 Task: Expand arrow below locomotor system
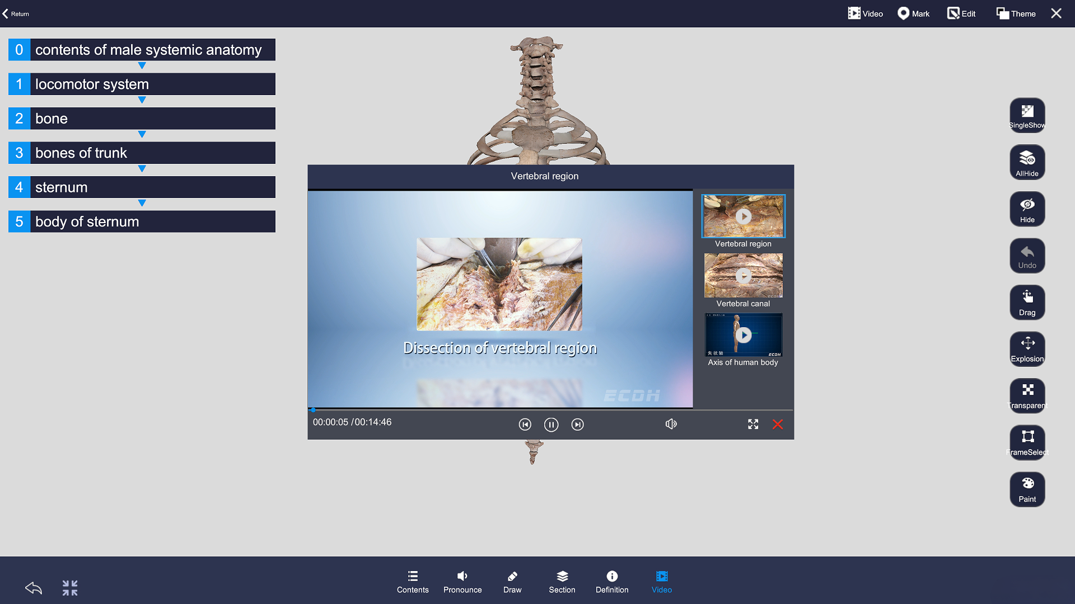click(142, 100)
